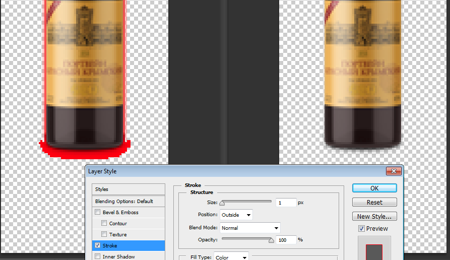
Task: Open the Fill Type dropdown showing Color
Action: [231, 257]
